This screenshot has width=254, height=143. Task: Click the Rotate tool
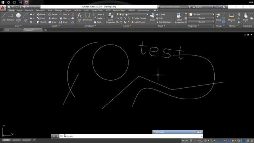point(53,14)
